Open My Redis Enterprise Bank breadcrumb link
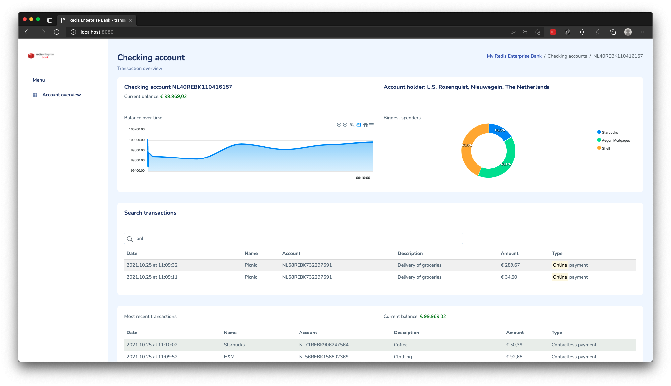The image size is (671, 386). pyautogui.click(x=514, y=56)
